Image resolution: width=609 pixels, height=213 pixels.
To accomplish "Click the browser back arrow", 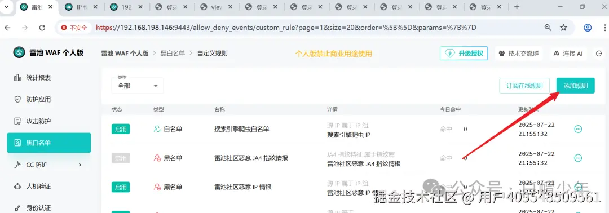I will [x=7, y=28].
